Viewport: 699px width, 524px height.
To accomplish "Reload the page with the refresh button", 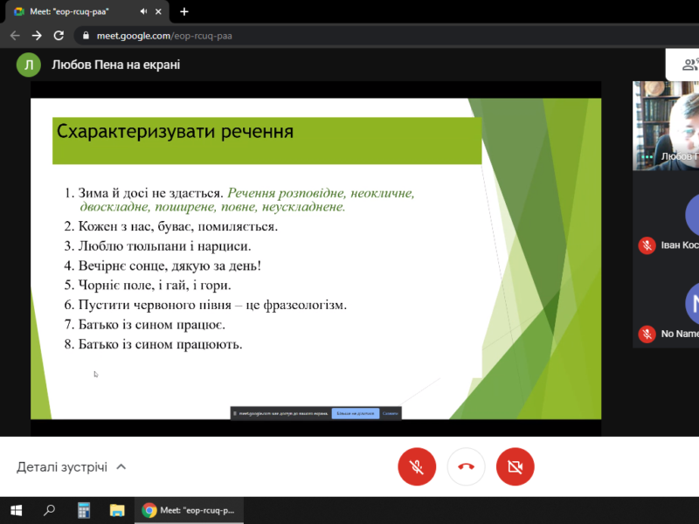I will pyautogui.click(x=59, y=36).
